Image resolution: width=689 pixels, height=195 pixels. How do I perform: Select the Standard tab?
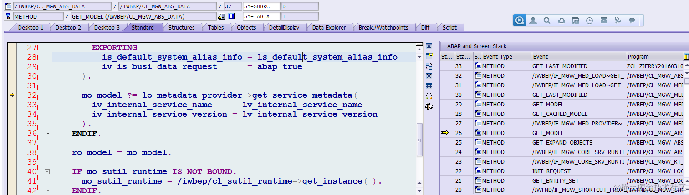click(143, 27)
